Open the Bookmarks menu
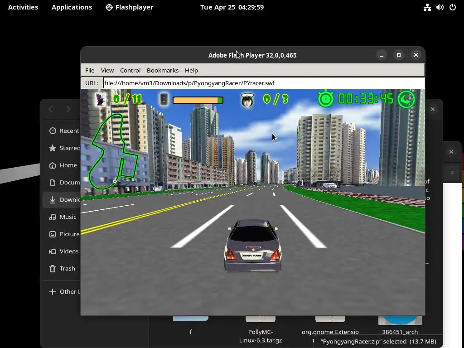Screen dimensions: 464x348 click(163, 70)
